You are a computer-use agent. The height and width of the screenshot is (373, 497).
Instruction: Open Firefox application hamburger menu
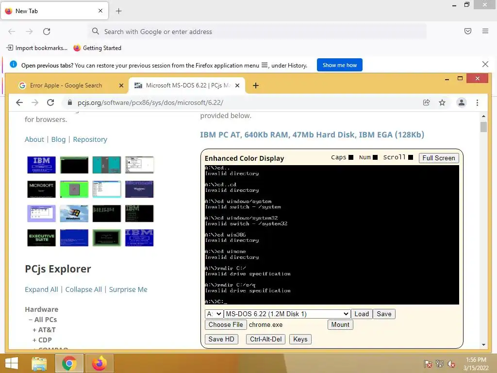(485, 31)
